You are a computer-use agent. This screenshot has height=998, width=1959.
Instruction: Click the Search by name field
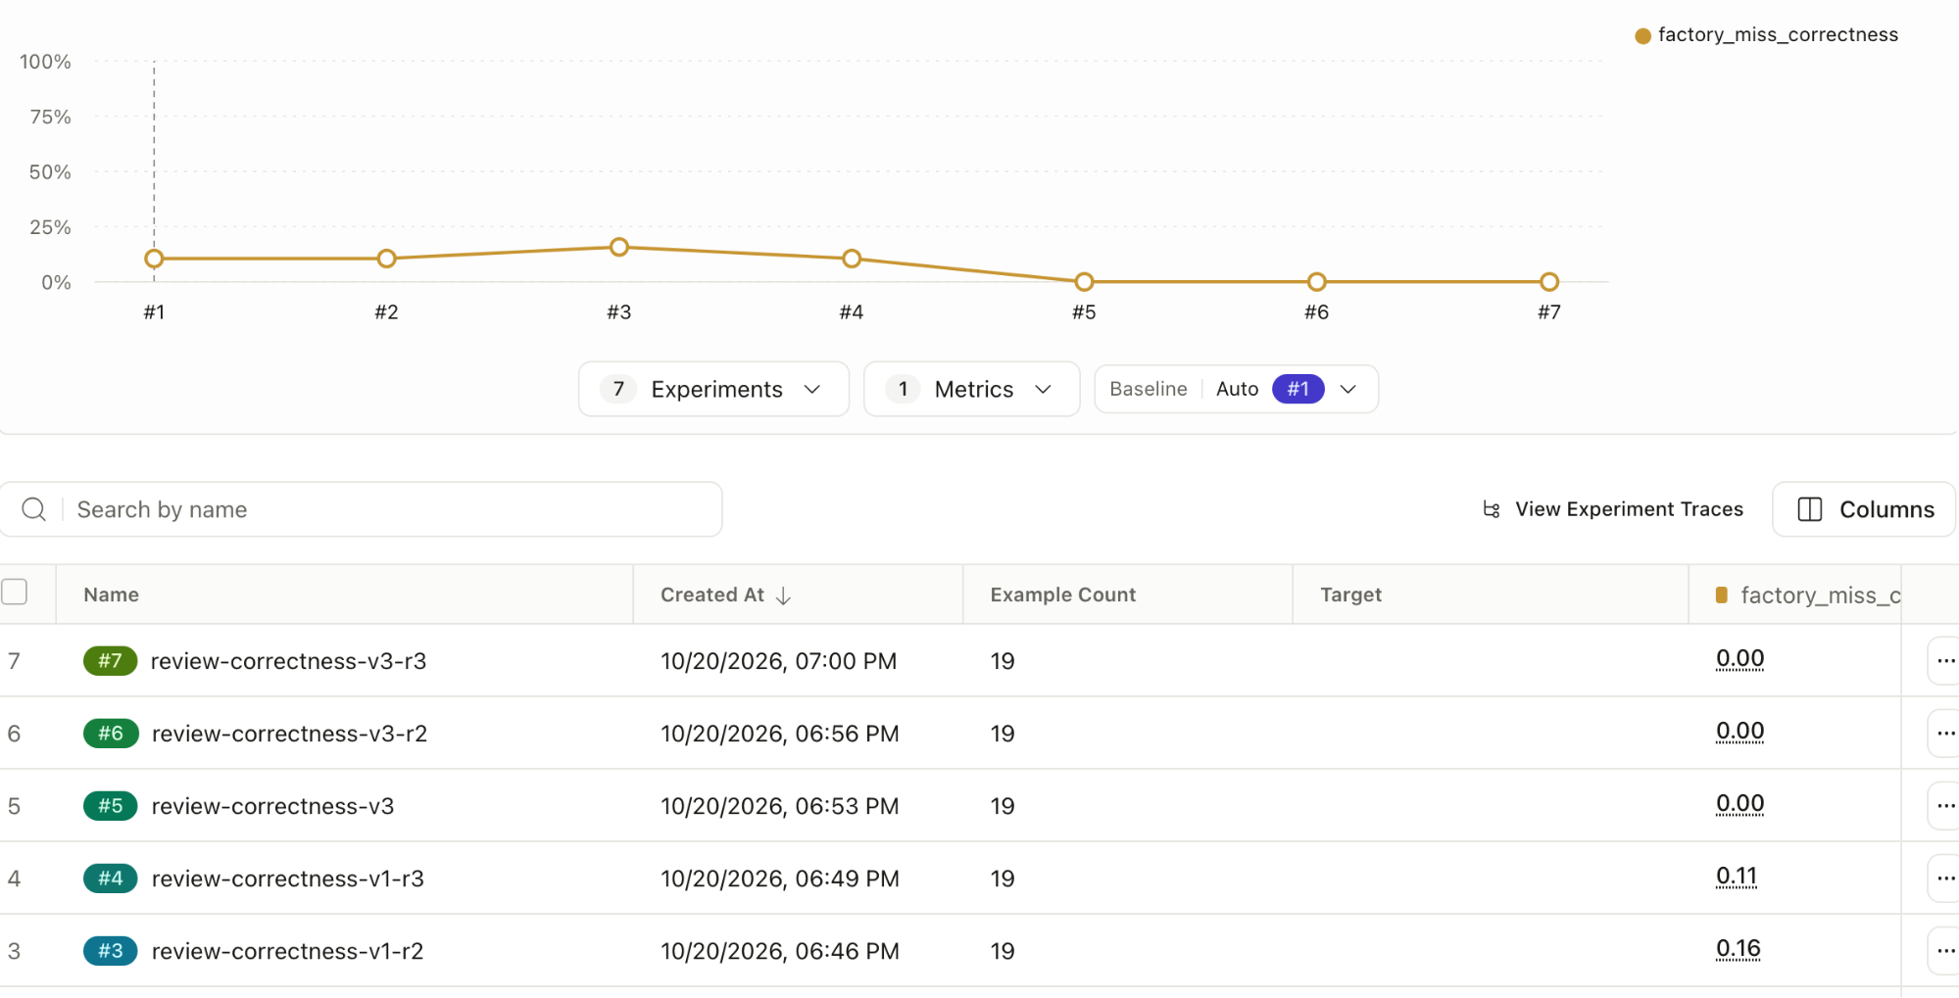pyautogui.click(x=361, y=509)
